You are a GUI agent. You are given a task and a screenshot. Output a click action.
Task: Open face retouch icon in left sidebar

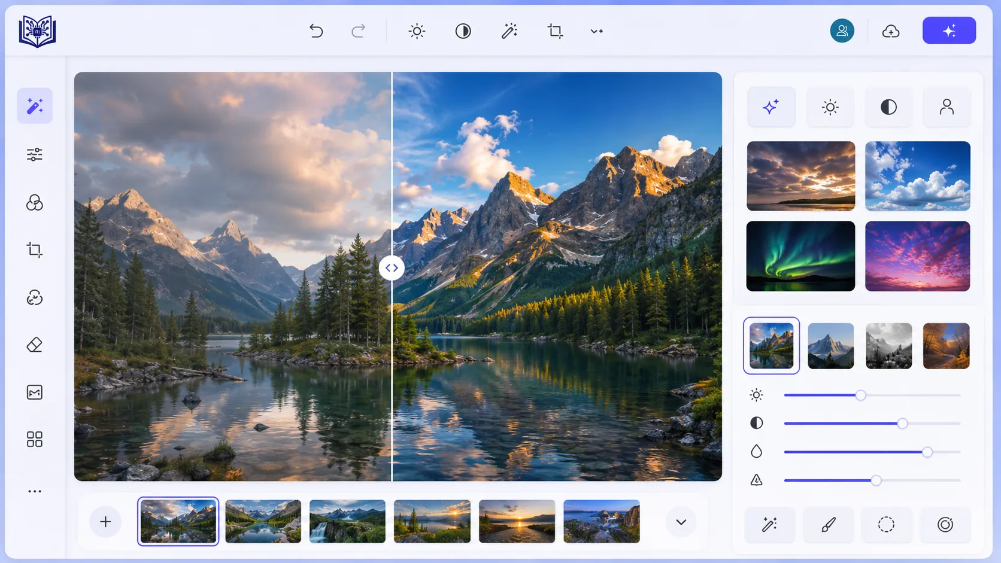(x=35, y=297)
